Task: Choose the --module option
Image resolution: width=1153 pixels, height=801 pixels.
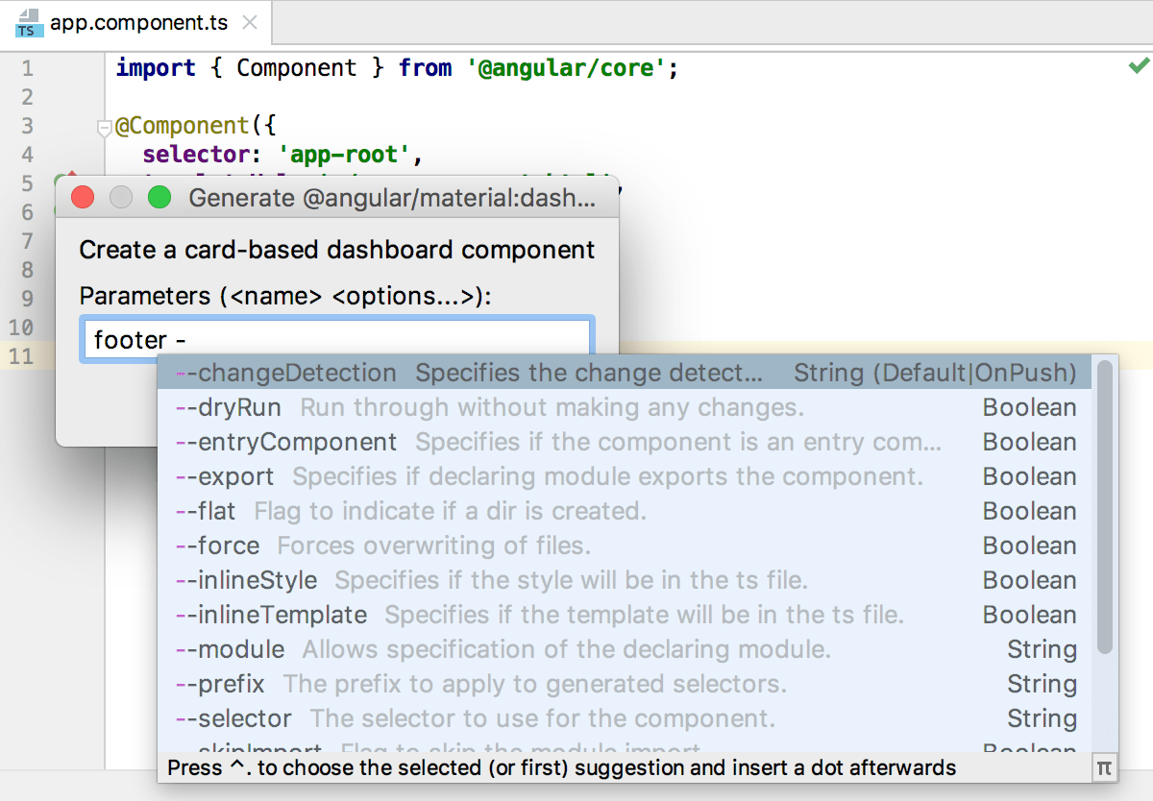Action: [626, 649]
